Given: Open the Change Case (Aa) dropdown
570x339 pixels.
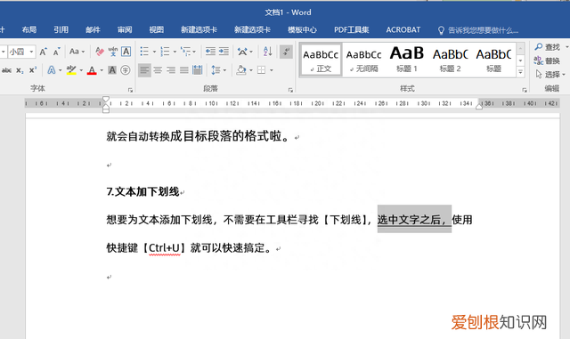Looking at the screenshot, I should (77, 52).
